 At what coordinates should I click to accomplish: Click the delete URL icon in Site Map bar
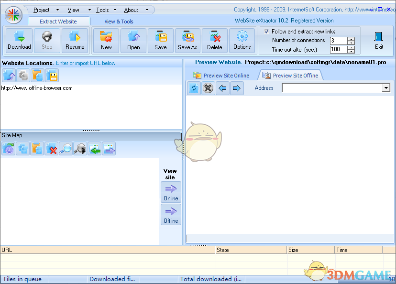point(51,148)
